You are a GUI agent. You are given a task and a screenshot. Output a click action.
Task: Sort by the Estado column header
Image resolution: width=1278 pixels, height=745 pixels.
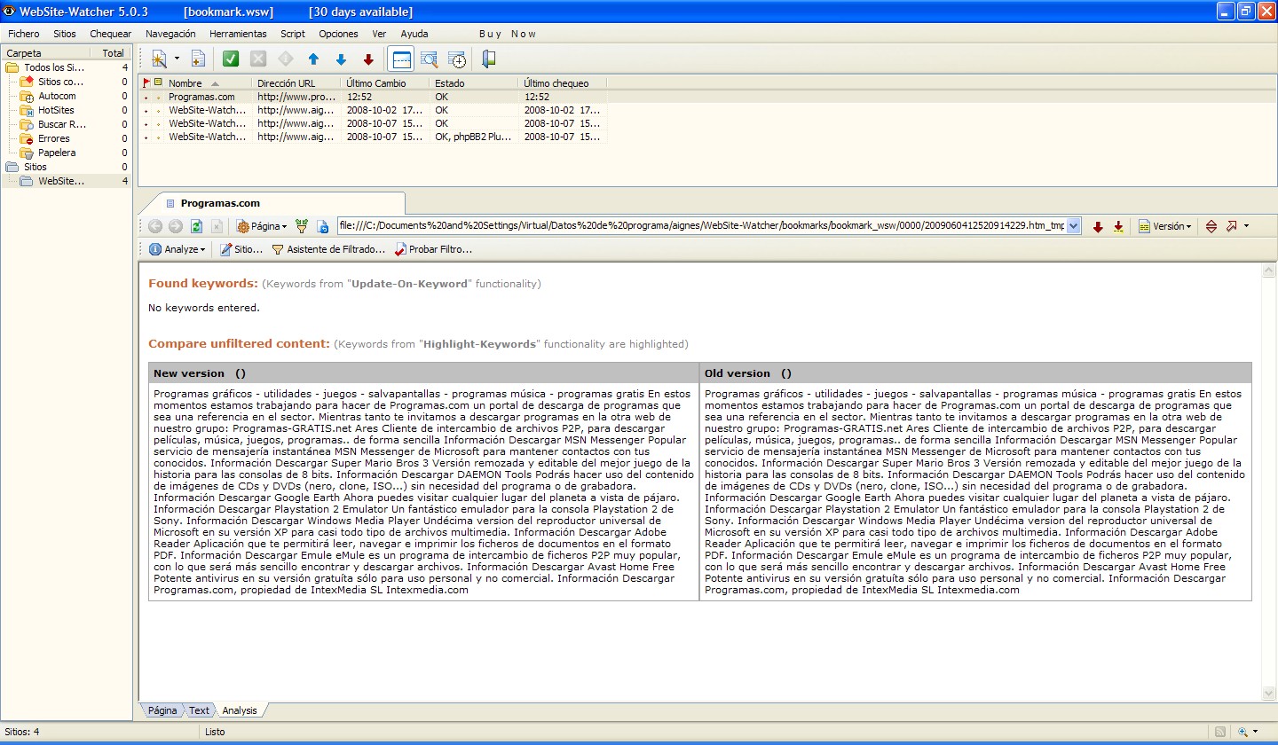point(475,83)
